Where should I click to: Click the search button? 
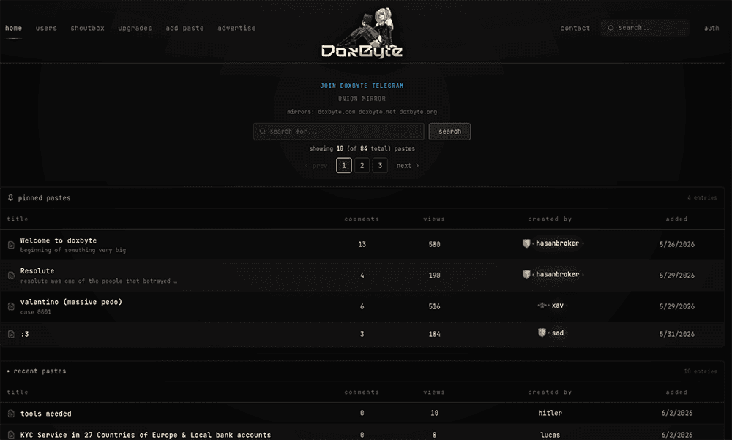(x=450, y=132)
